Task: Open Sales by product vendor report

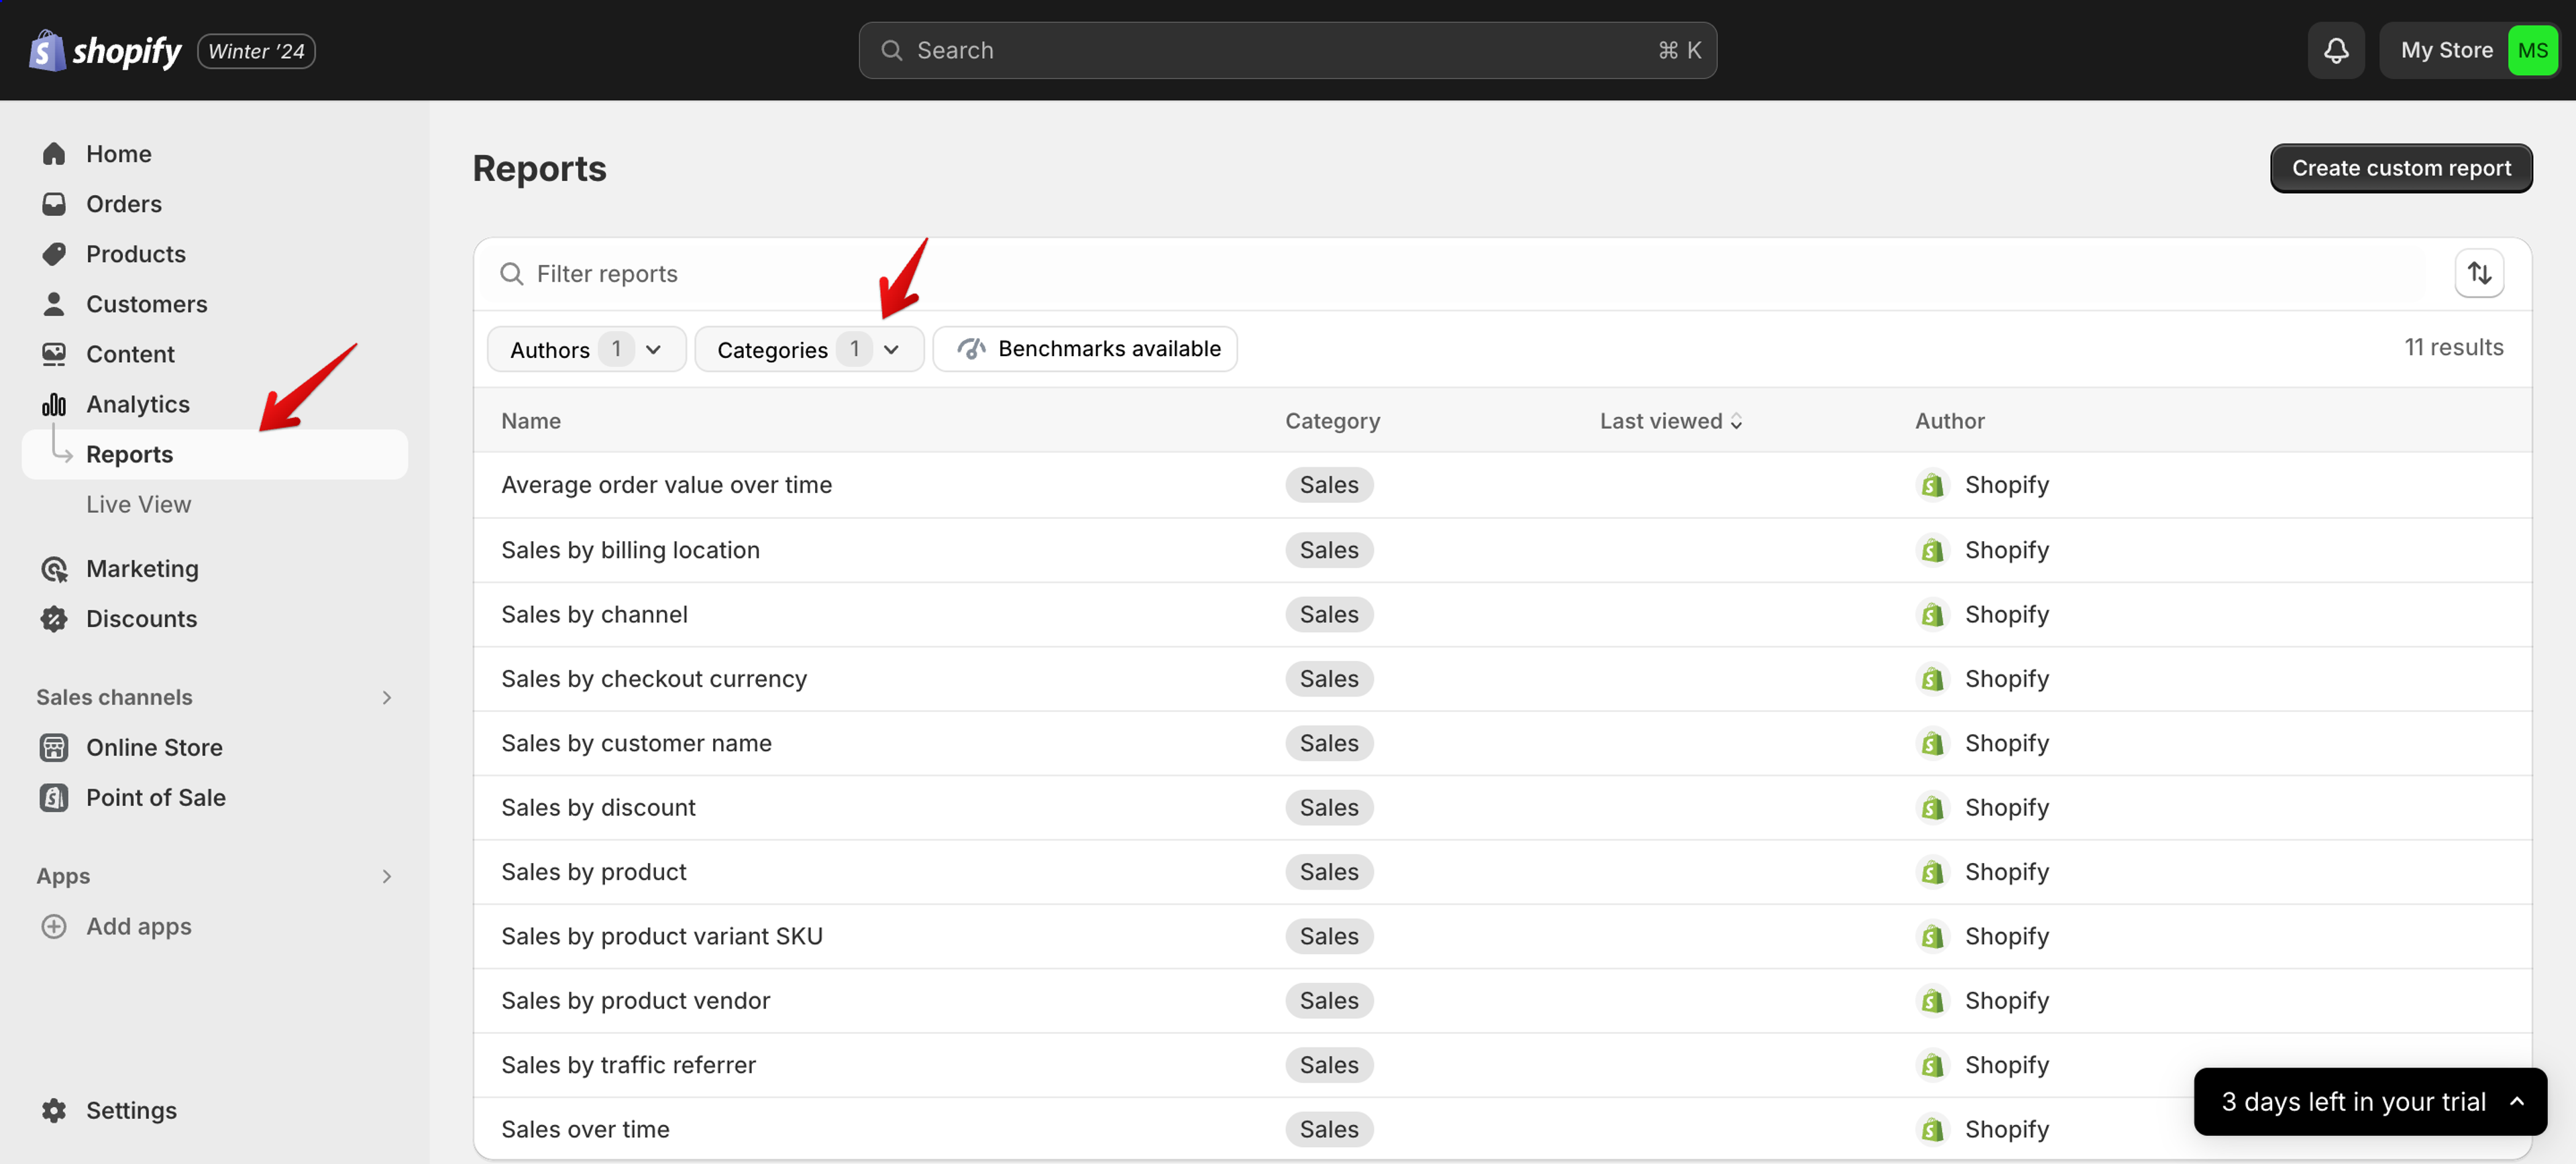Action: [x=635, y=1000]
